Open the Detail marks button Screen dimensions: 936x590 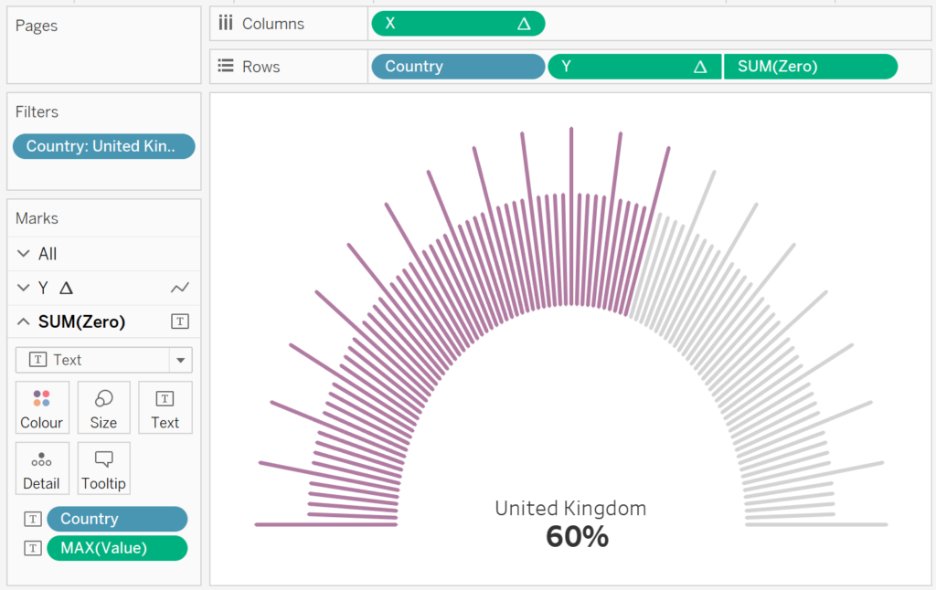click(x=42, y=469)
